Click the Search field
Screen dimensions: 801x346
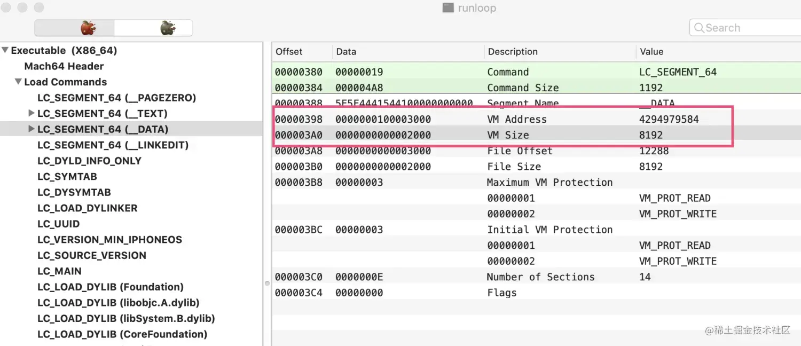point(745,28)
